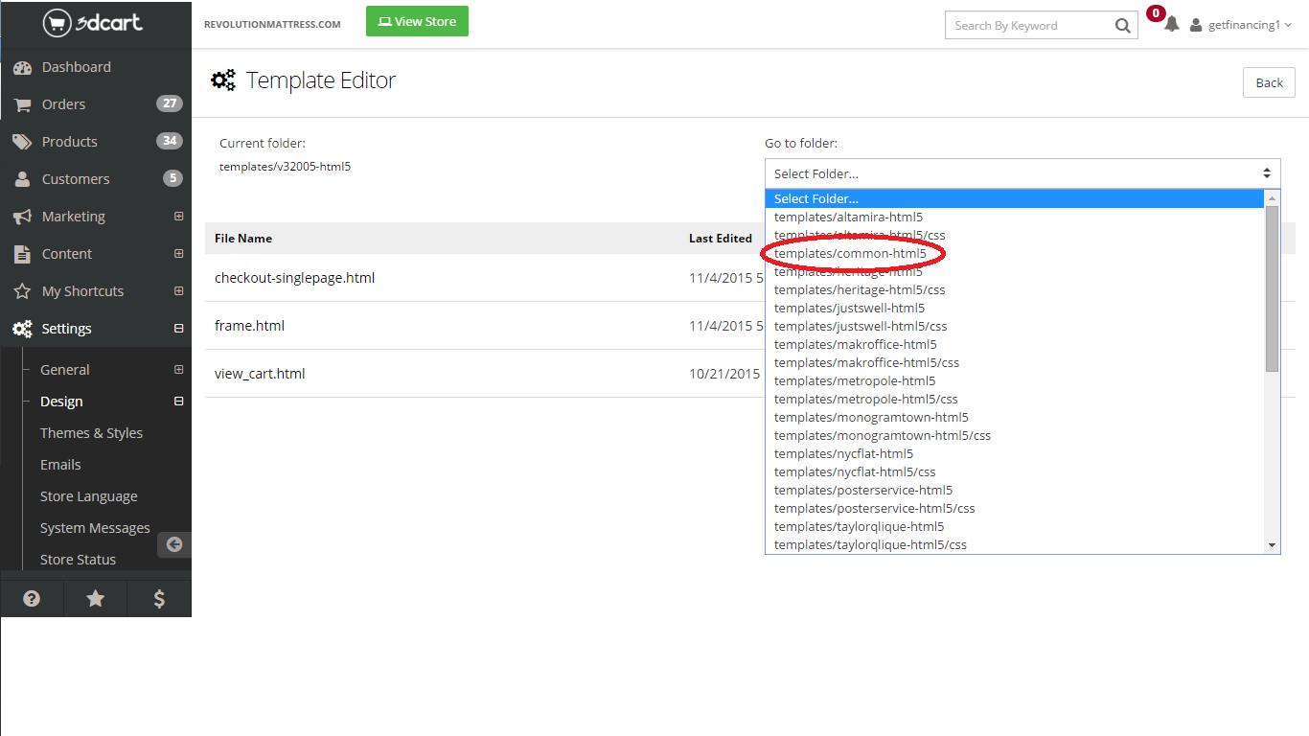The width and height of the screenshot is (1309, 736).
Task: Select templates/altamira-html5 folder
Action: point(848,217)
